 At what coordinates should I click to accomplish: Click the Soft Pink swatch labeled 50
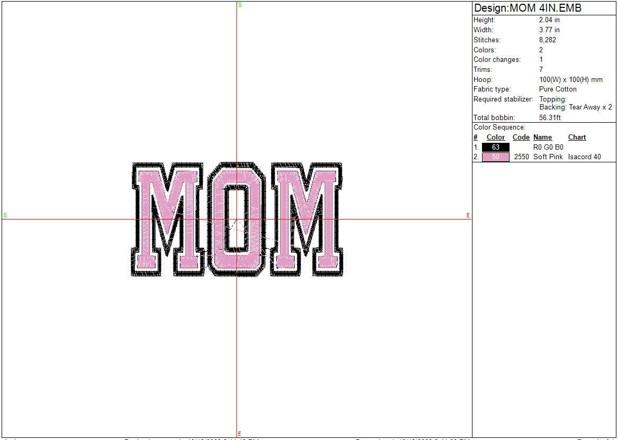point(495,157)
